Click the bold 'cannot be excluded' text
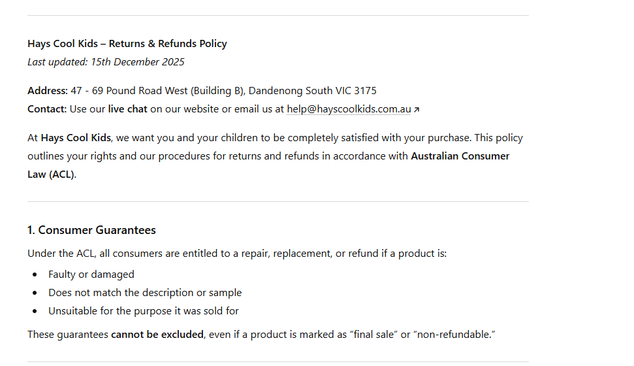The image size is (634, 366). click(x=157, y=335)
